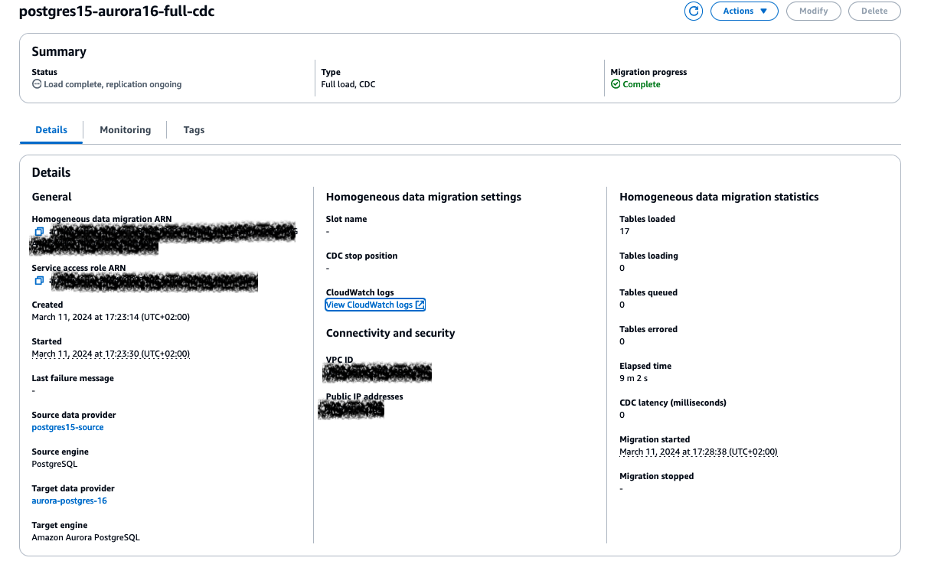Click the Modify button
Viewport: 944px width, 574px height.
pyautogui.click(x=813, y=11)
